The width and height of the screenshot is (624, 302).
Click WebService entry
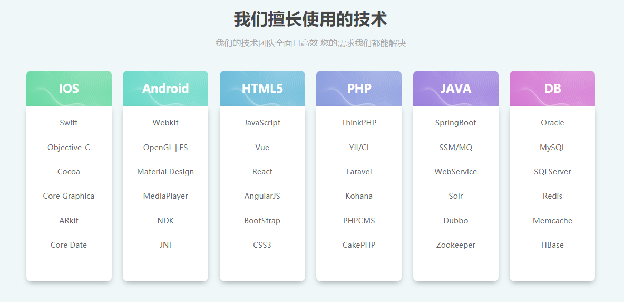pos(456,172)
